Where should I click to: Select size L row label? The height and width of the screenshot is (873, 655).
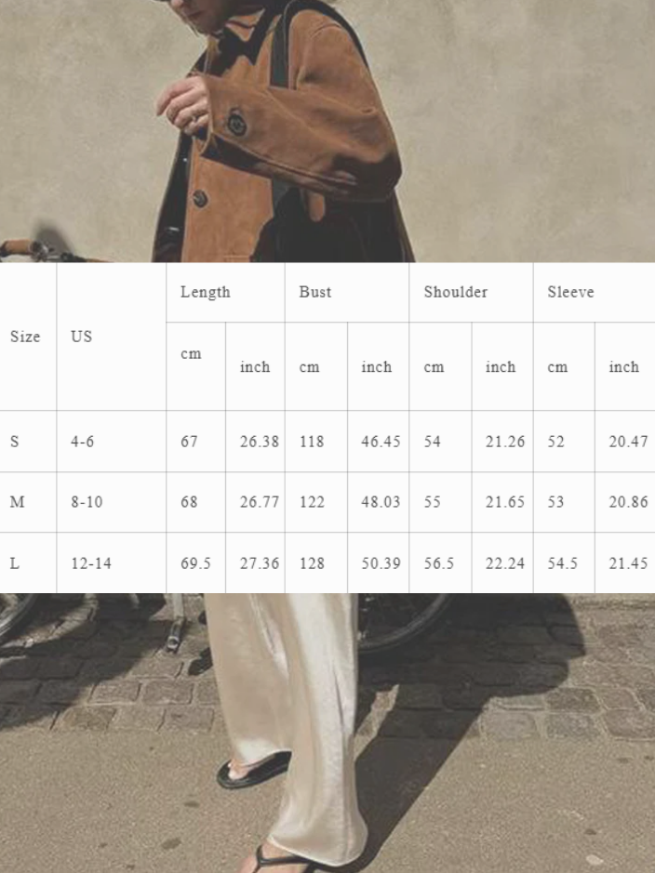click(x=15, y=563)
